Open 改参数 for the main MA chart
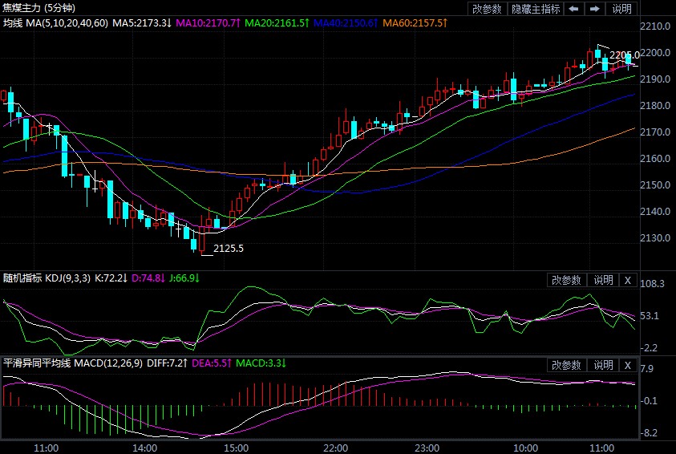This screenshot has width=676, height=454. (x=487, y=9)
